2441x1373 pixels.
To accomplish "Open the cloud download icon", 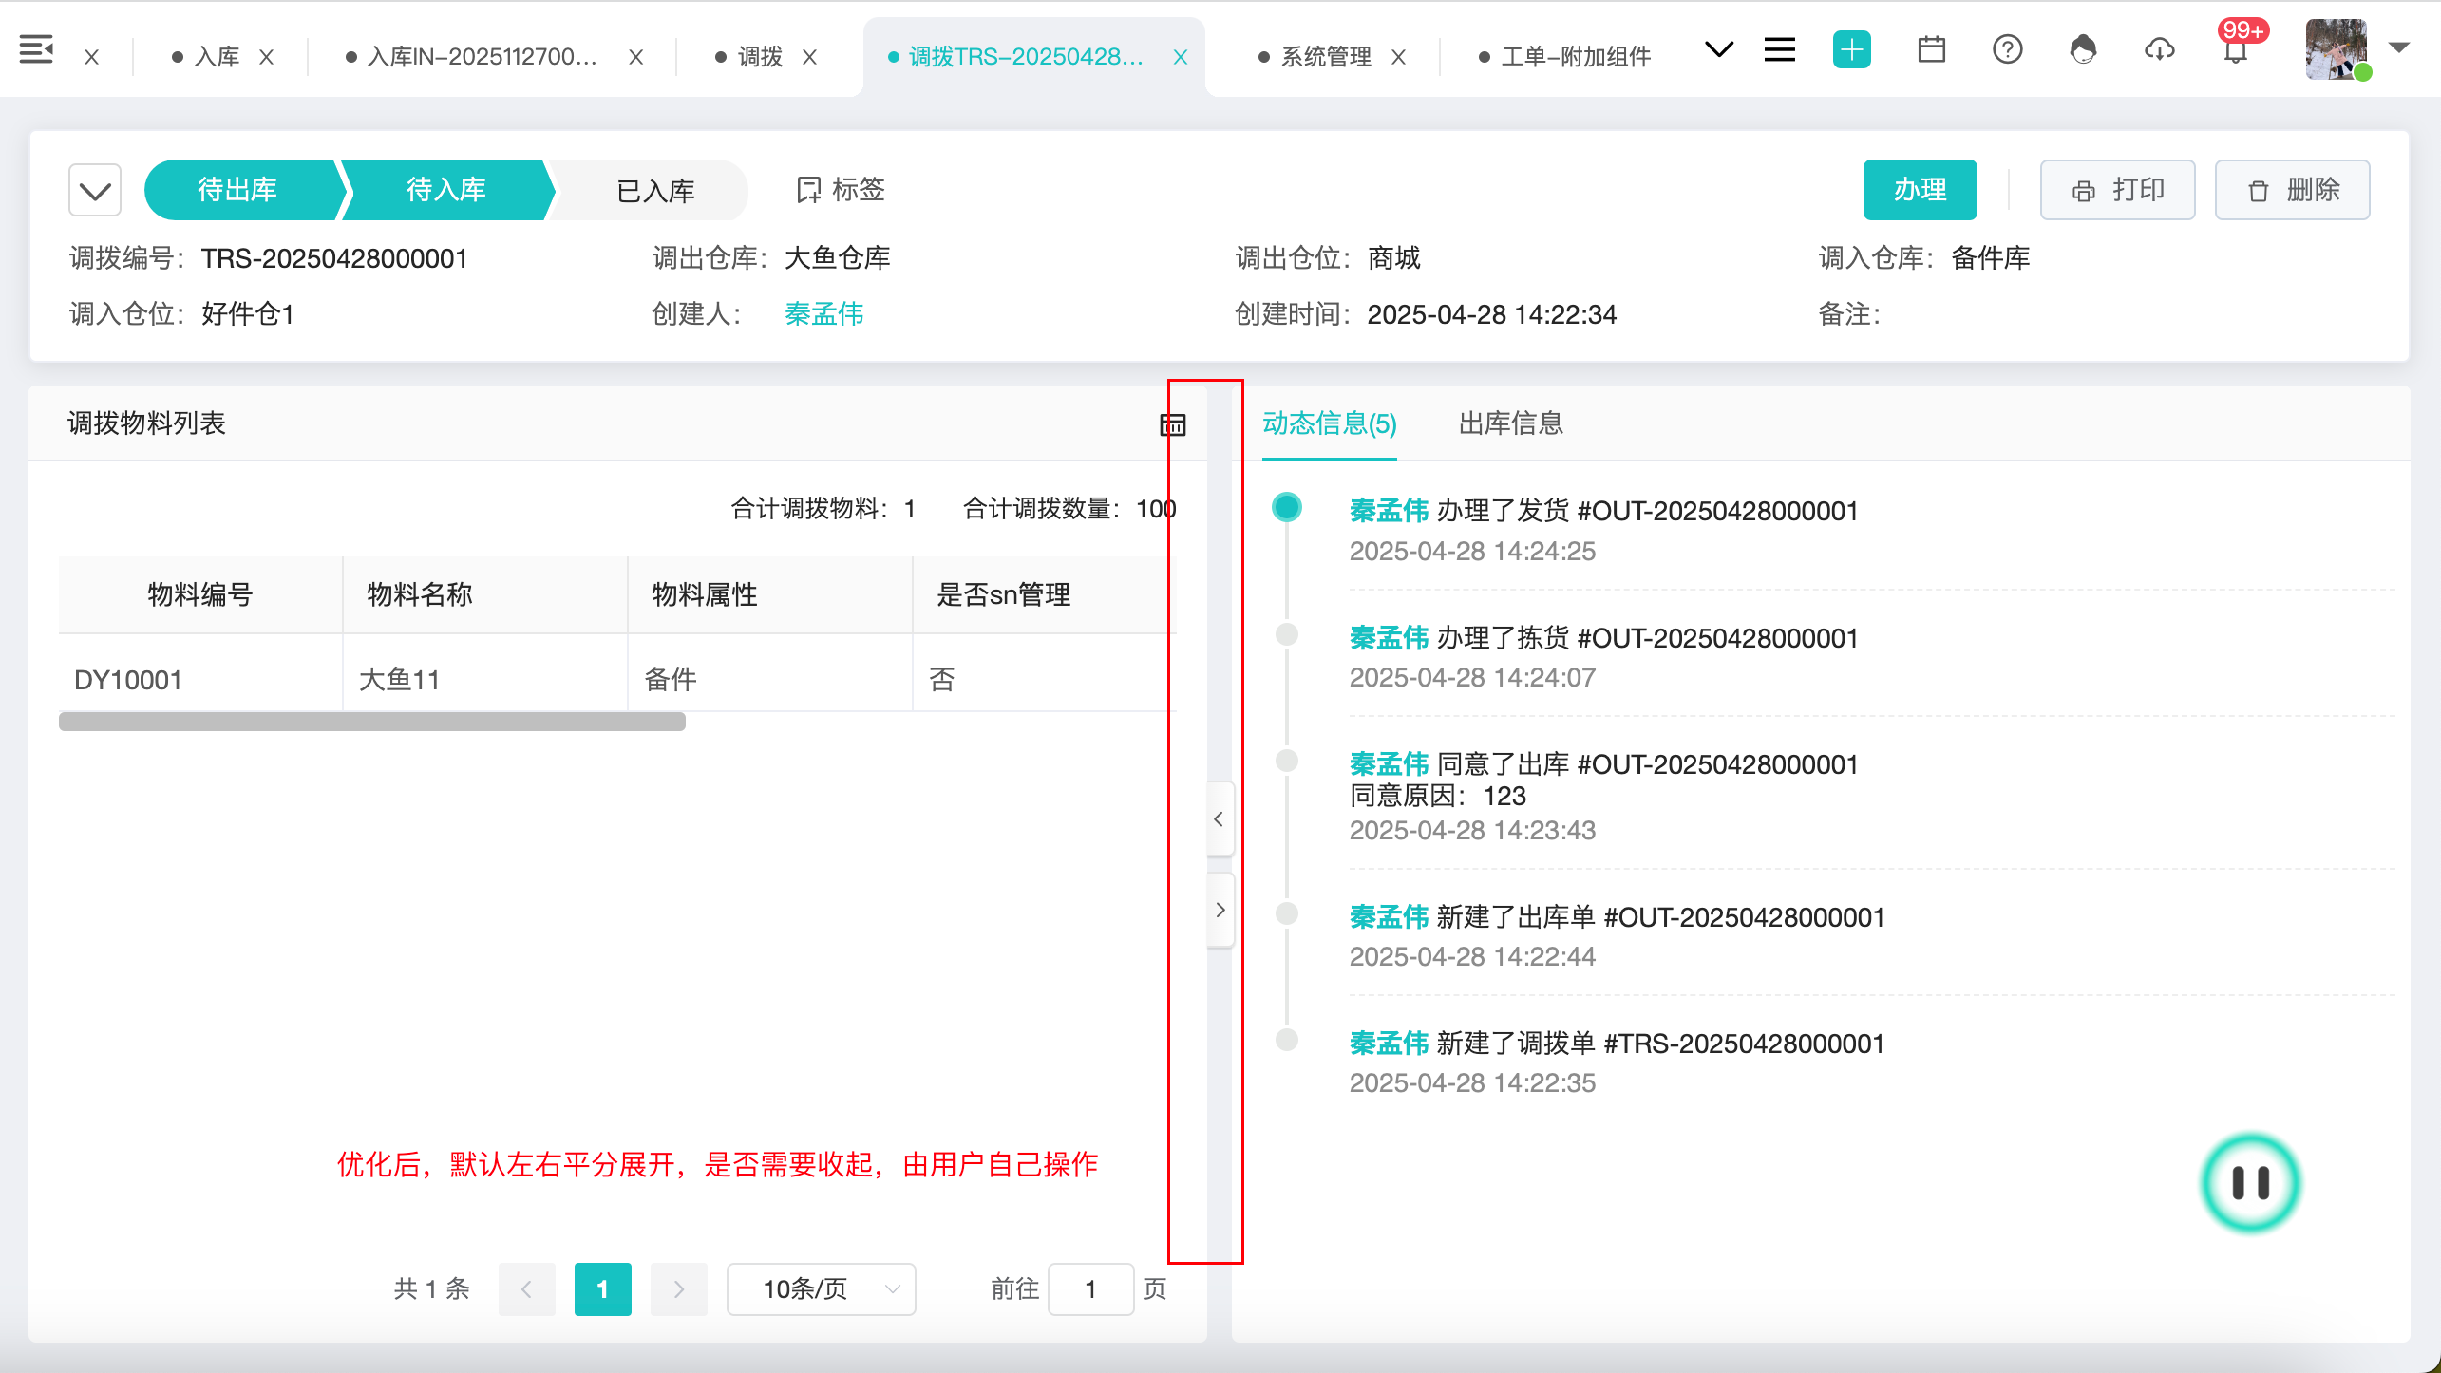I will pyautogui.click(x=2159, y=49).
